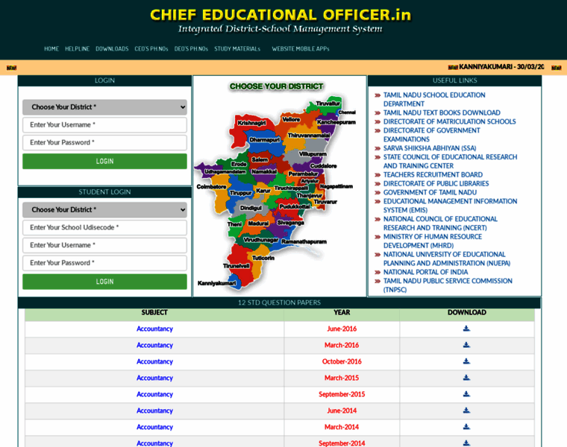
Task: Select Dindigul district on the map
Action: pyautogui.click(x=251, y=208)
